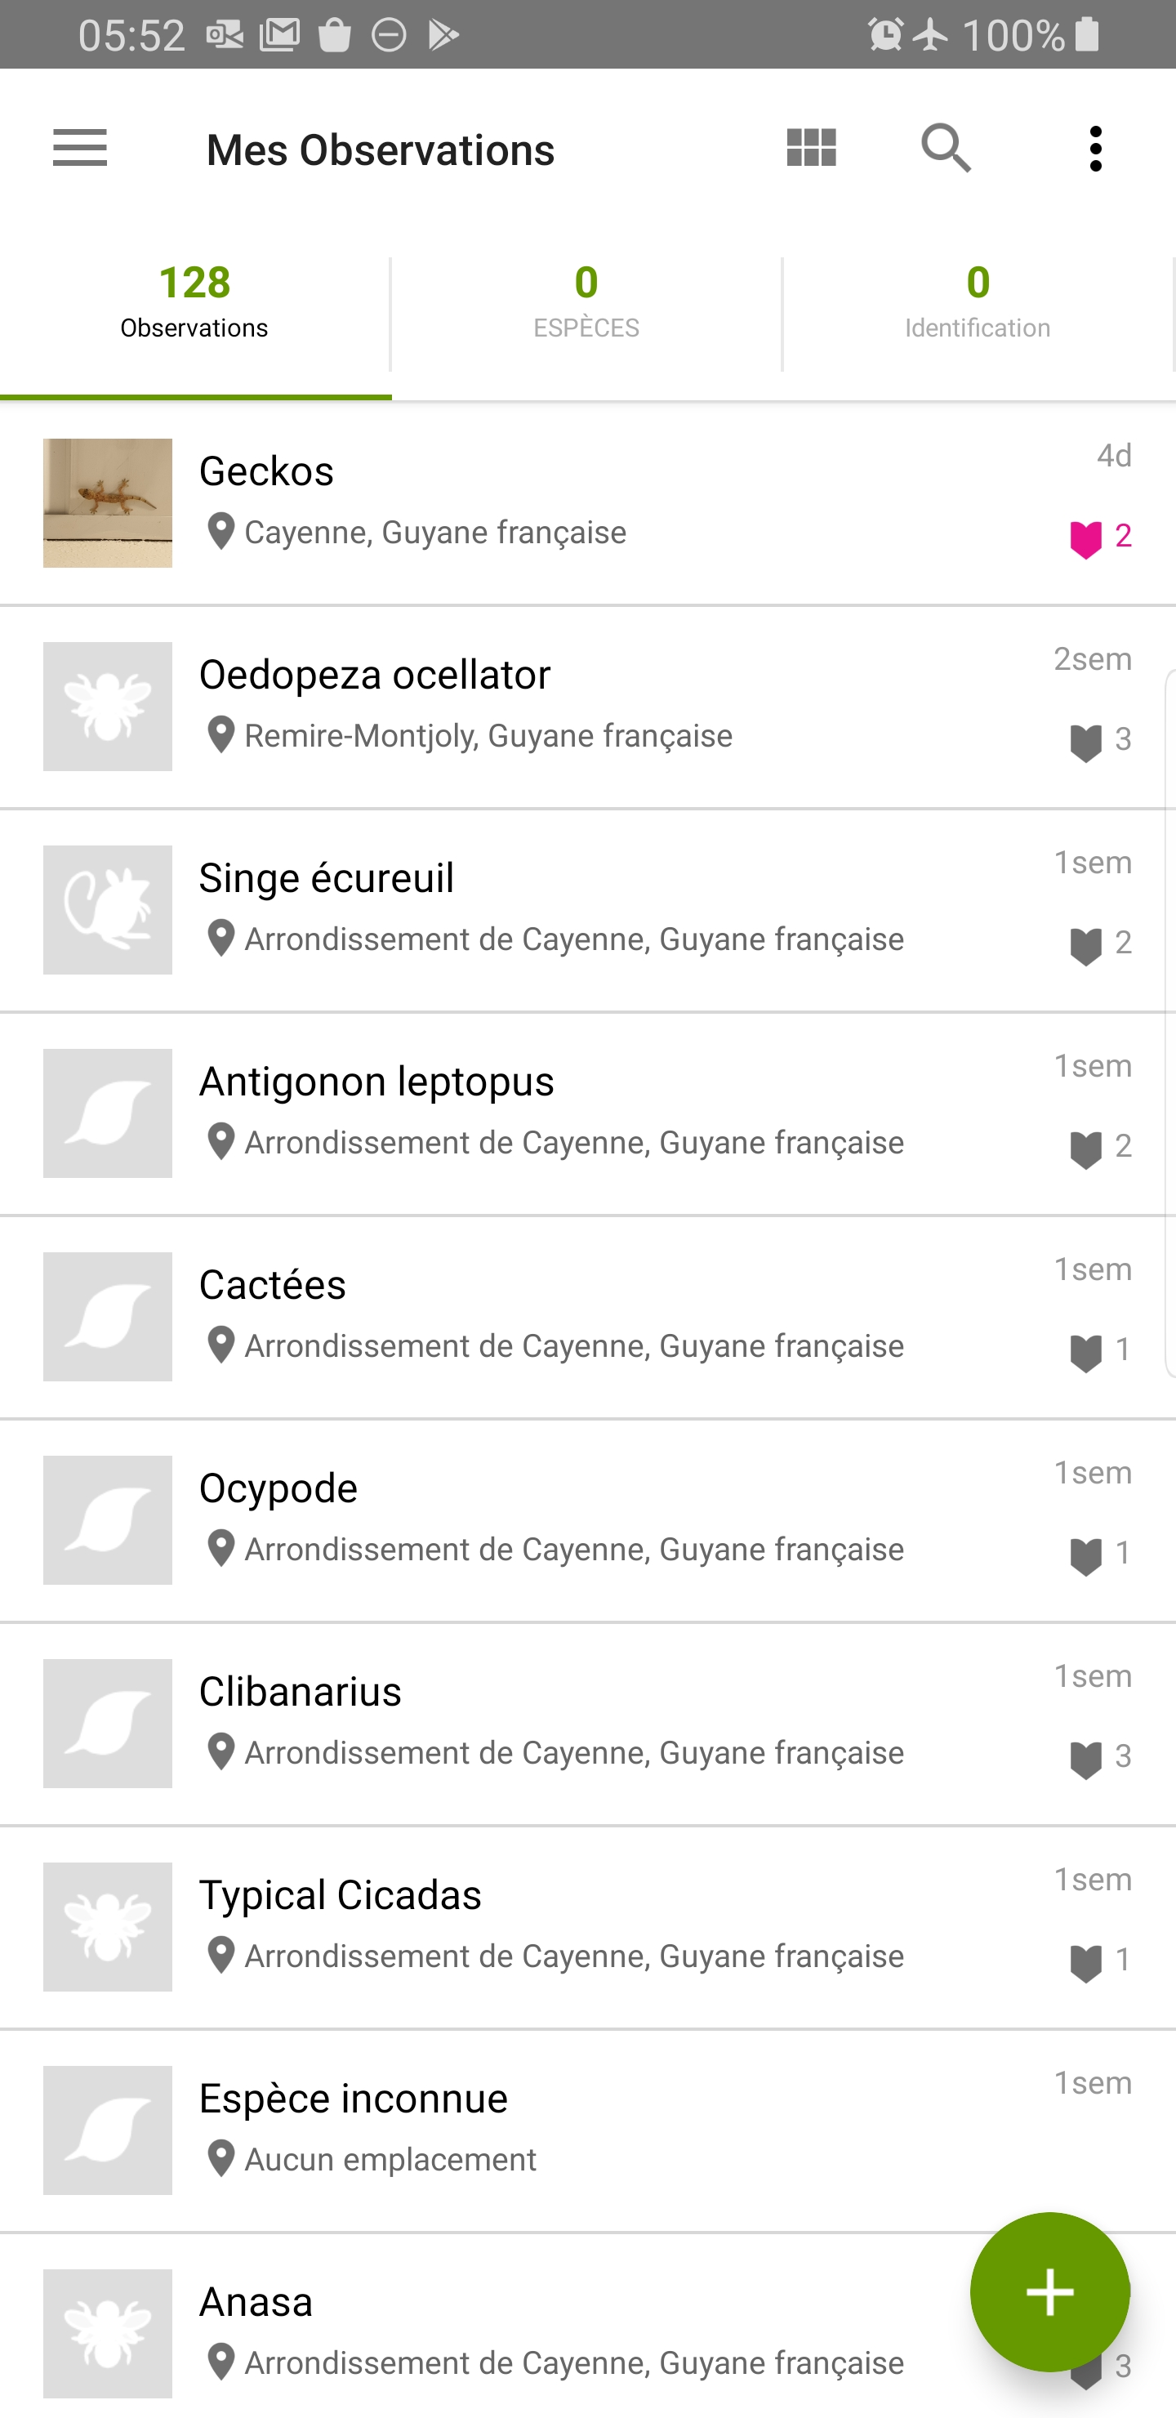1176x2418 pixels.
Task: Open the Cactées observation entry
Action: pyautogui.click(x=563, y=1315)
